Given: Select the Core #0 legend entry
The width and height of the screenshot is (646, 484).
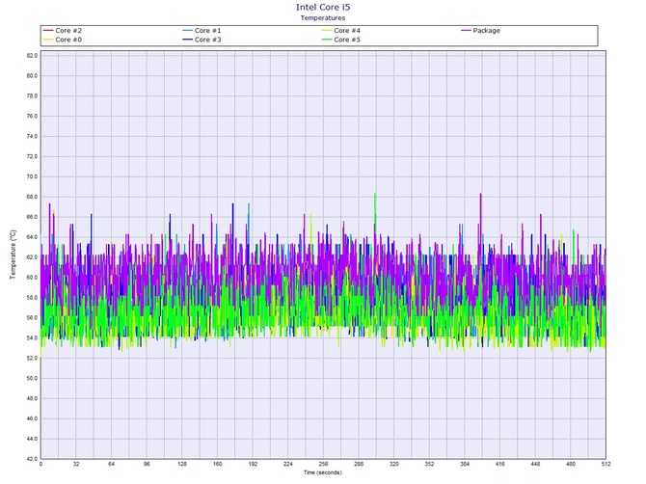Looking at the screenshot, I should (63, 40).
